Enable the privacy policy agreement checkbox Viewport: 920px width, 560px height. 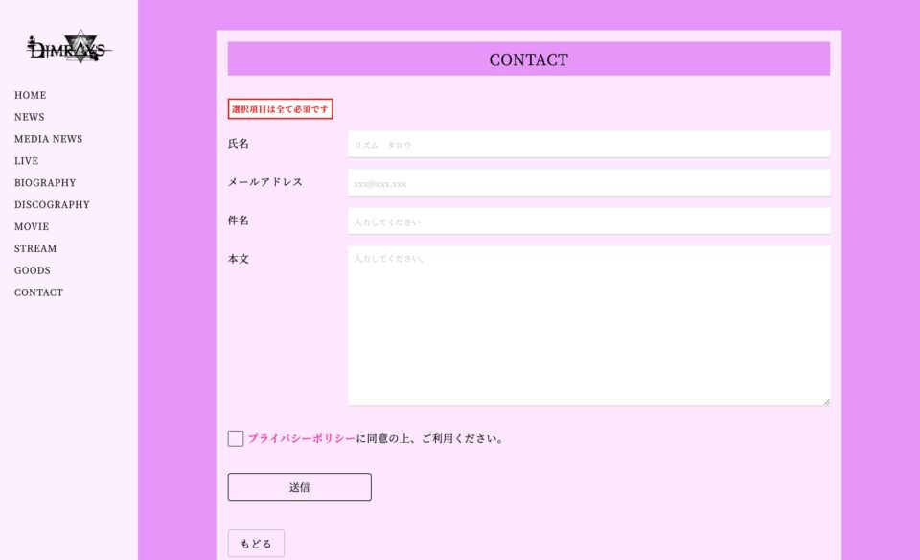(x=234, y=438)
